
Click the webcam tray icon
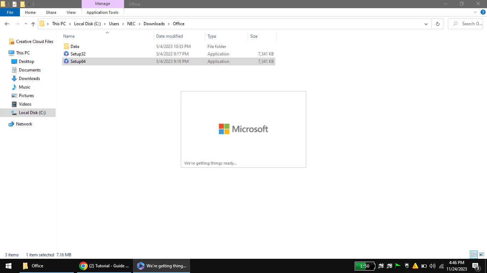pyautogui.click(x=407, y=266)
